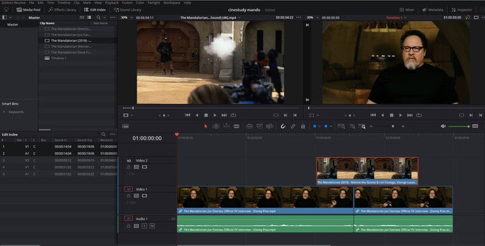Switch media pool to thumbnail view
The image size is (485, 246).
[x=82, y=18]
